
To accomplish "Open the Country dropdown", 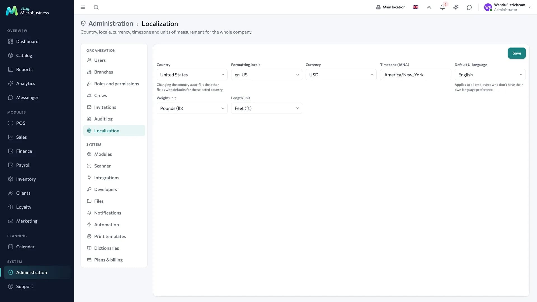I will pyautogui.click(x=192, y=75).
